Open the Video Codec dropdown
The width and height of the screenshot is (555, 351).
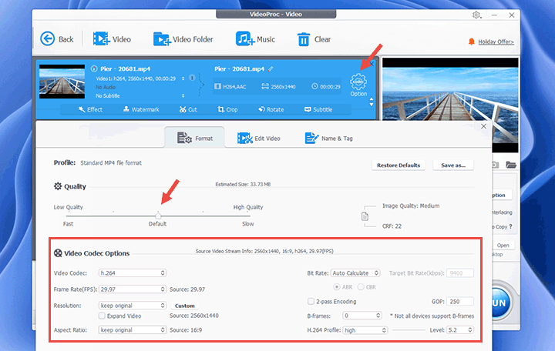133,273
